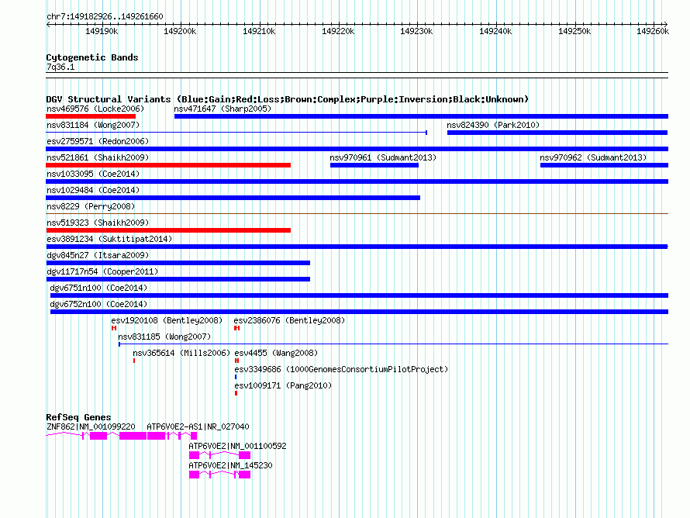Click the 149260k ruler tick label
The height and width of the screenshot is (518, 690).
click(653, 31)
